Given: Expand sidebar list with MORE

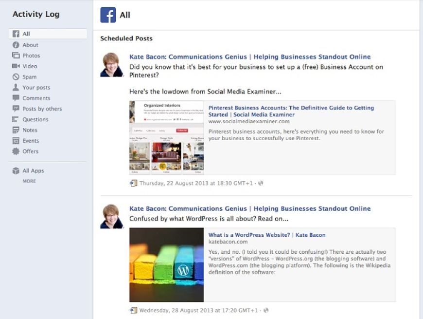Looking at the screenshot, I should point(29,181).
